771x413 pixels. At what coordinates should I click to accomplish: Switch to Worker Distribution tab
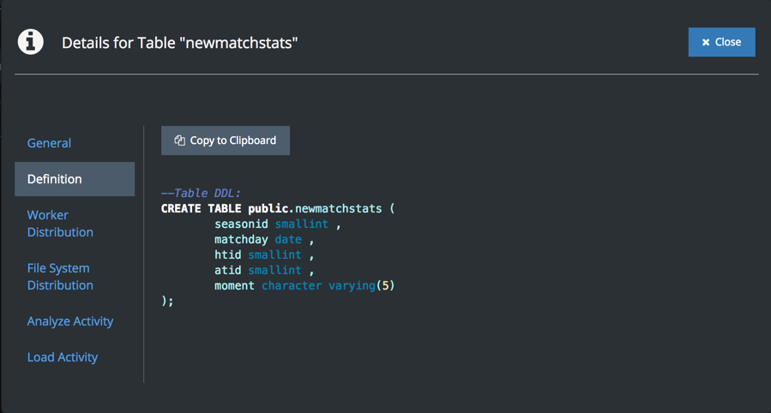coord(60,224)
